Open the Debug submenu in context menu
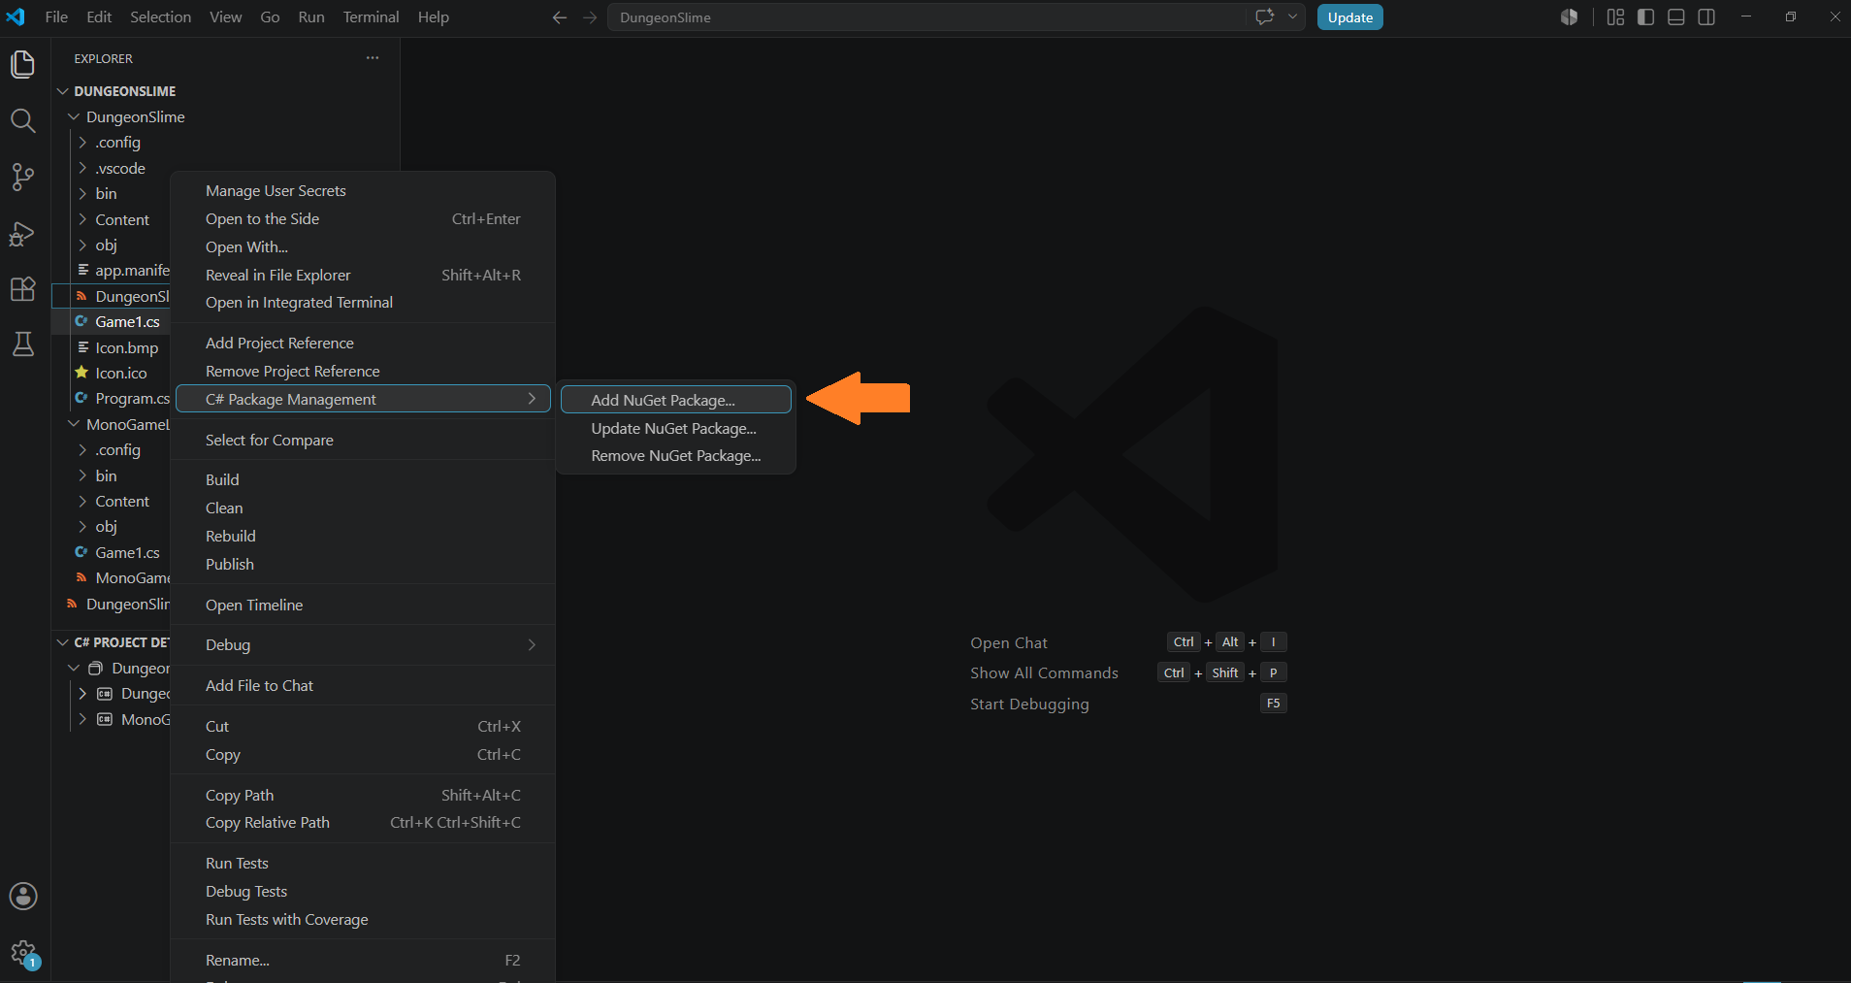 (363, 645)
